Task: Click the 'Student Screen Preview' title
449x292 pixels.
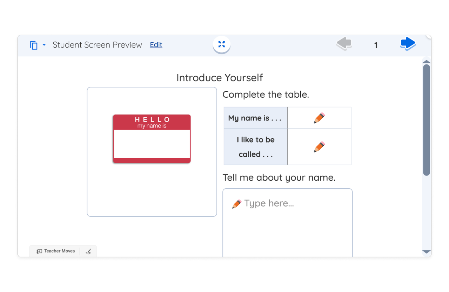Action: click(97, 45)
